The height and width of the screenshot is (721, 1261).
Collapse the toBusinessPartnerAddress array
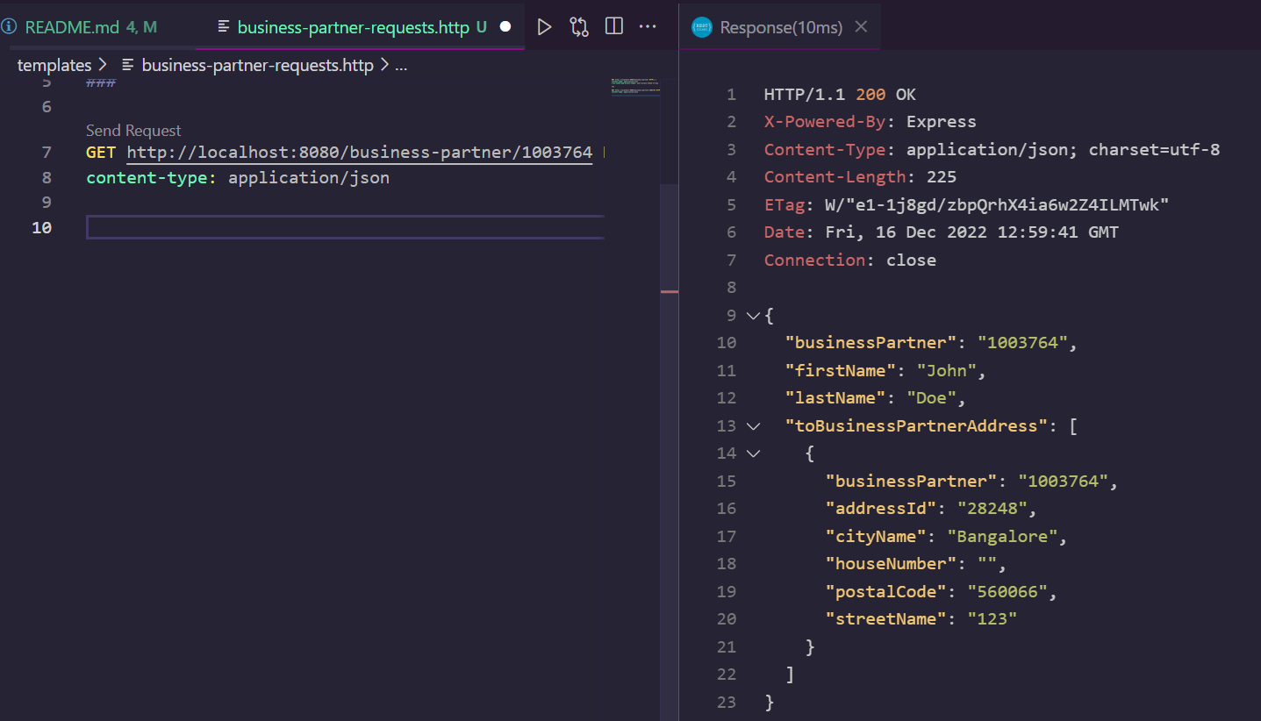click(752, 426)
